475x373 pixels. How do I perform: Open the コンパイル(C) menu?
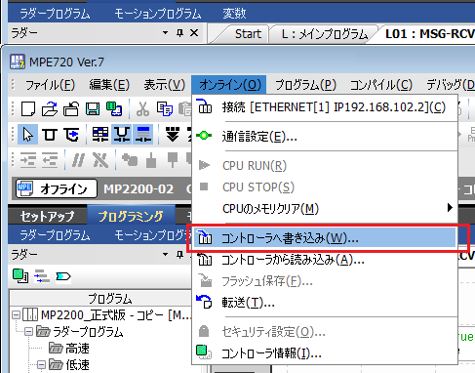(x=380, y=85)
